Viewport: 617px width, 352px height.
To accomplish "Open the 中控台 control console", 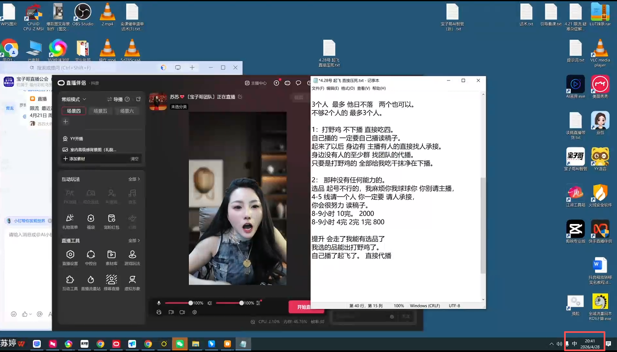I will (91, 257).
